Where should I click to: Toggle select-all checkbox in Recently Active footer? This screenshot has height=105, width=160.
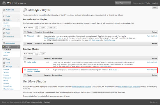(25, 44)
